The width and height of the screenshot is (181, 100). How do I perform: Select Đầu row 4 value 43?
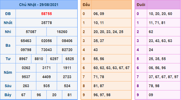(x=96, y=50)
